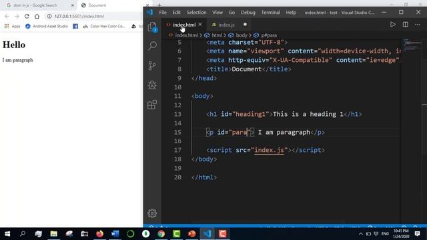Select index.html in the breadcrumb

coord(186,35)
